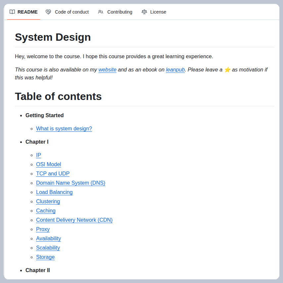This screenshot has height=283, width=283.
Task: Open the Code of conduct tab
Action: pos(67,12)
